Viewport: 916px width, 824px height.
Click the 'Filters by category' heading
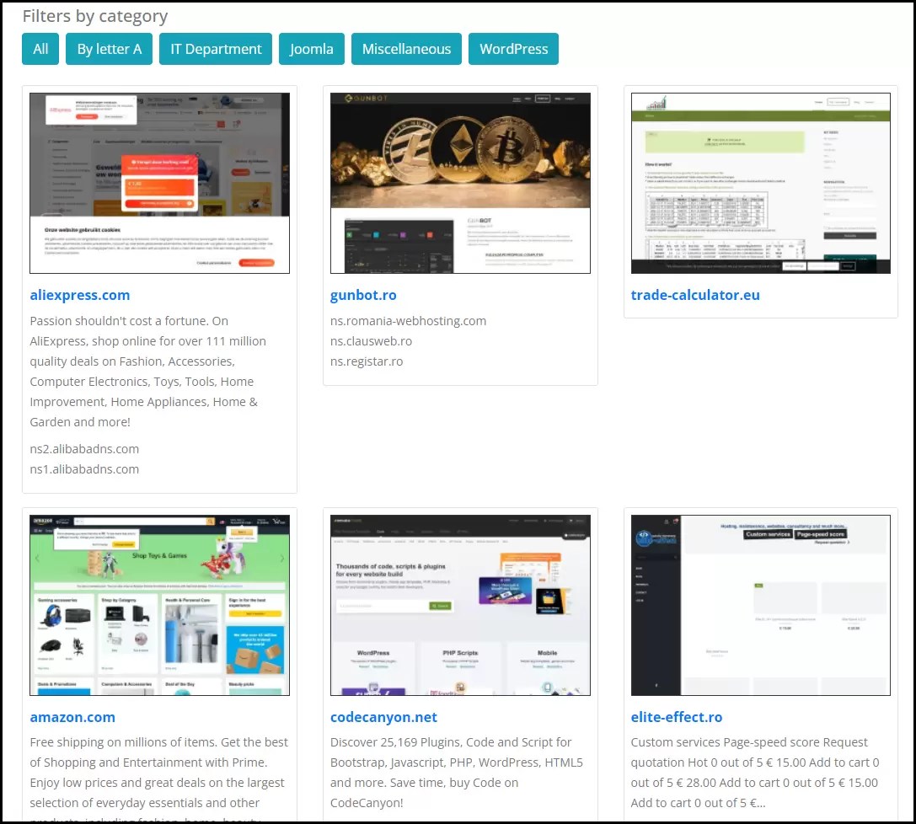(95, 16)
